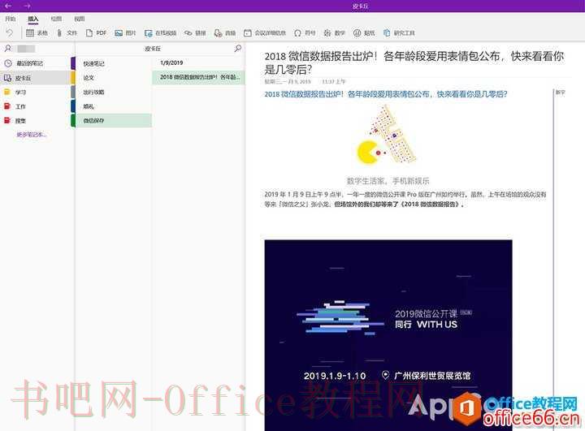Viewport: 585px width, 431px height.
Task: Insert meeting details (会议详细信息)
Action: pos(265,32)
